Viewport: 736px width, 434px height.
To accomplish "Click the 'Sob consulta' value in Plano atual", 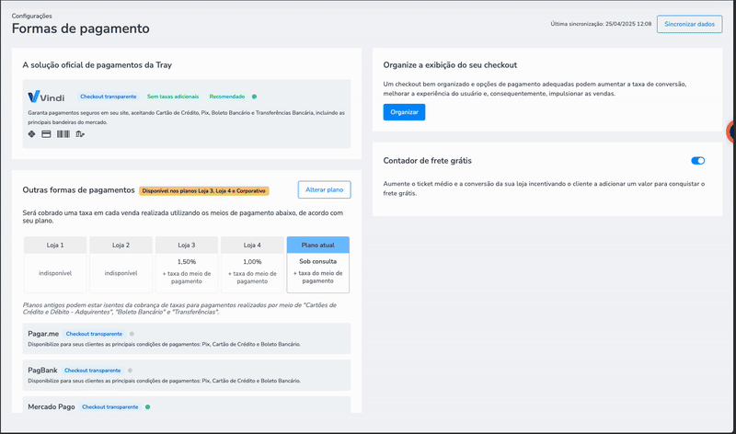I will 318,261.
